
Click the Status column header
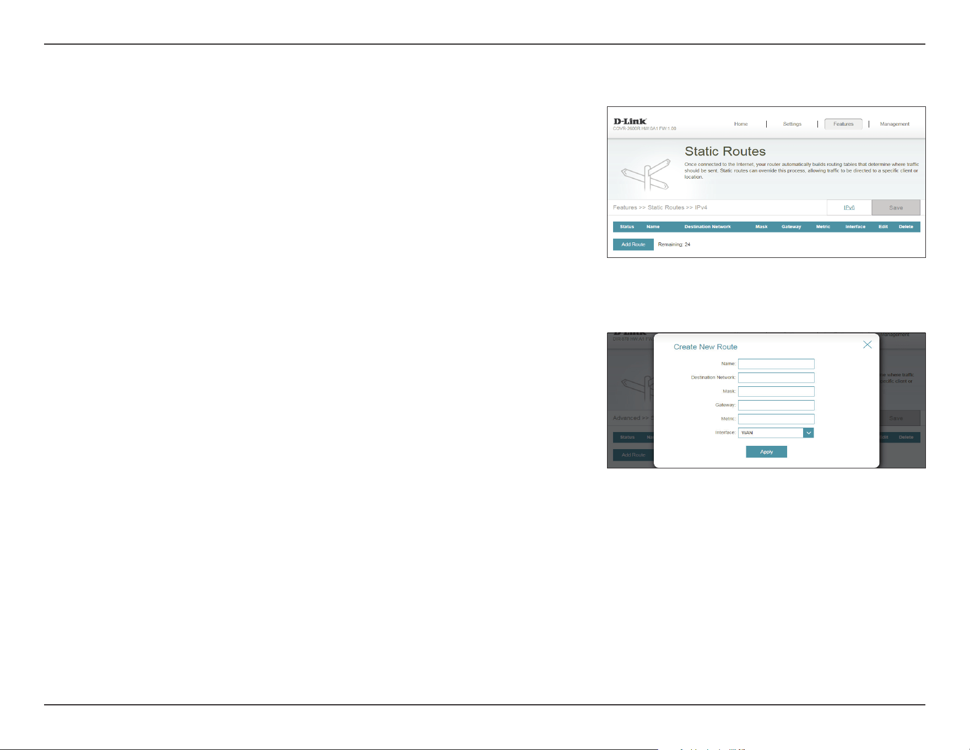coord(627,226)
